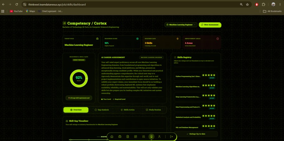Screen dimensions: 284x141
Task: Click the briefcase icon on Target Role card
Action: pyautogui.click(x=97, y=39)
